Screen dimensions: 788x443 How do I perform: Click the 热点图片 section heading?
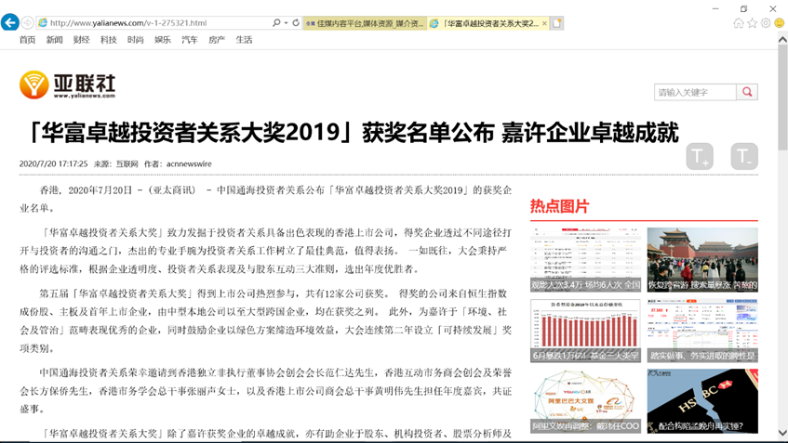tap(559, 206)
